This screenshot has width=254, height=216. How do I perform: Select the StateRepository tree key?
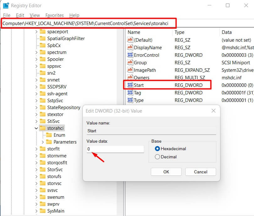(64, 108)
